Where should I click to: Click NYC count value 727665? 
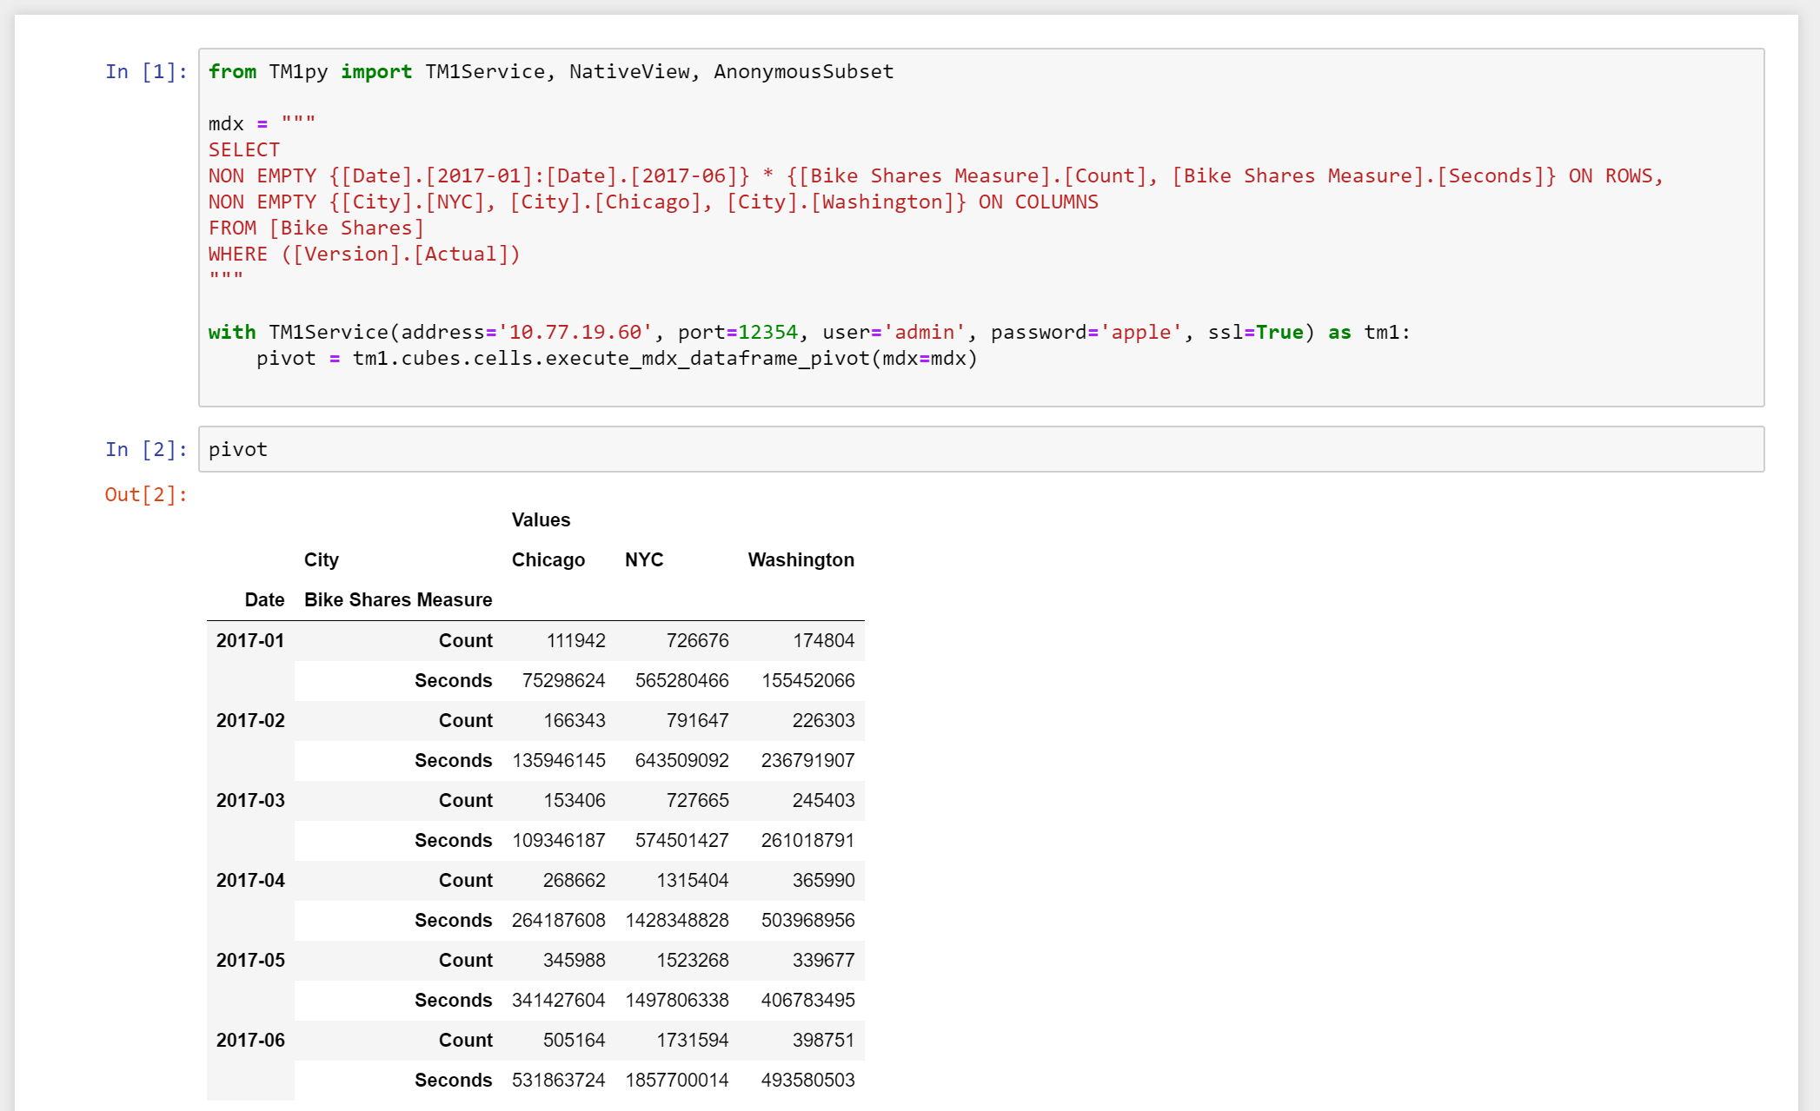click(697, 800)
